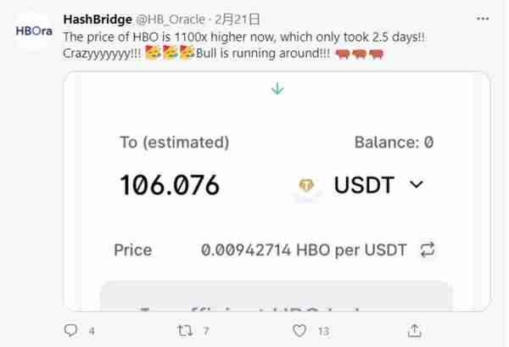This screenshot has height=347, width=509.
Task: Open the embedded swap screenshot image
Action: [277, 191]
